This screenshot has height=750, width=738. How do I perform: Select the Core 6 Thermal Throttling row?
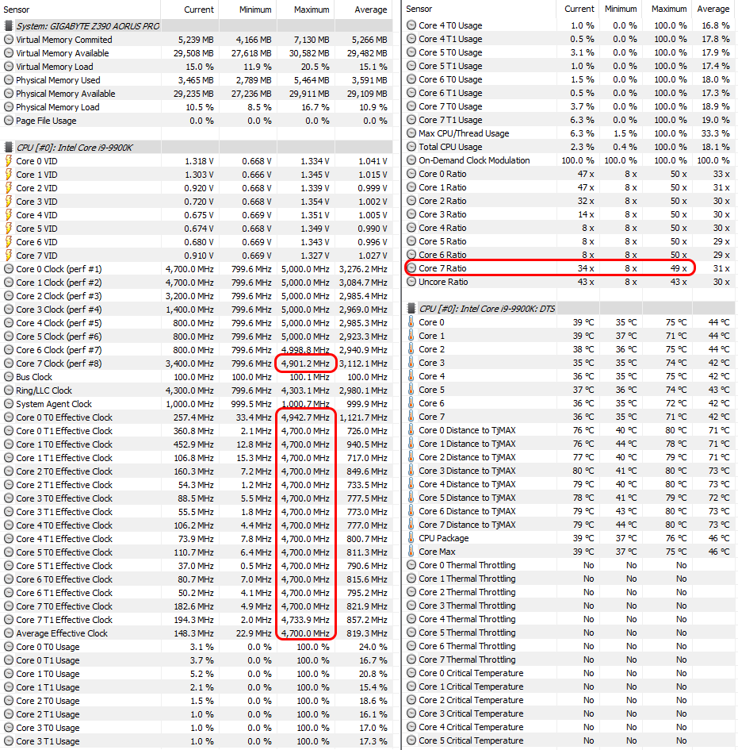(569, 646)
